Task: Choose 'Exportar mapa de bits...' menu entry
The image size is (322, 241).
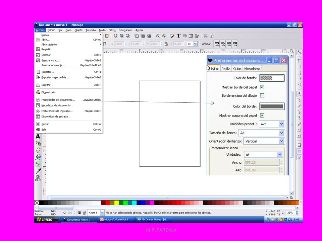Action: point(69,77)
